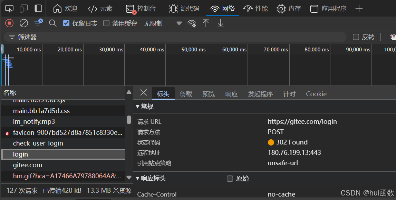Click the https://gitee.com/login URL value
This screenshot has width=396, height=200.
point(302,122)
